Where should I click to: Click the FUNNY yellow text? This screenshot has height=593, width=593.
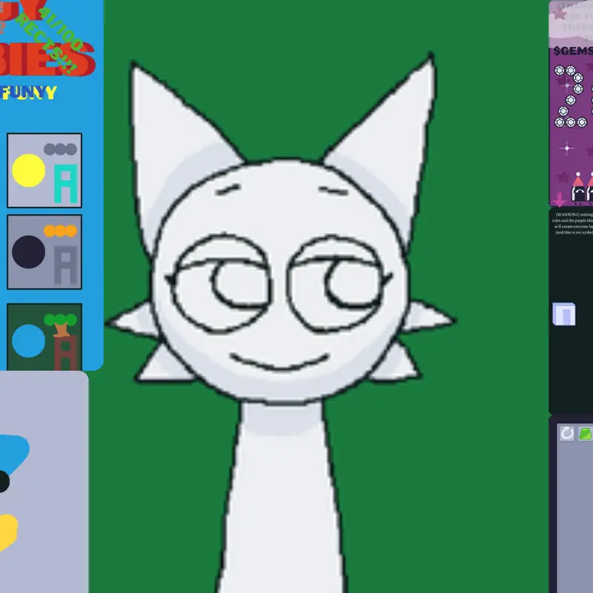29,93
